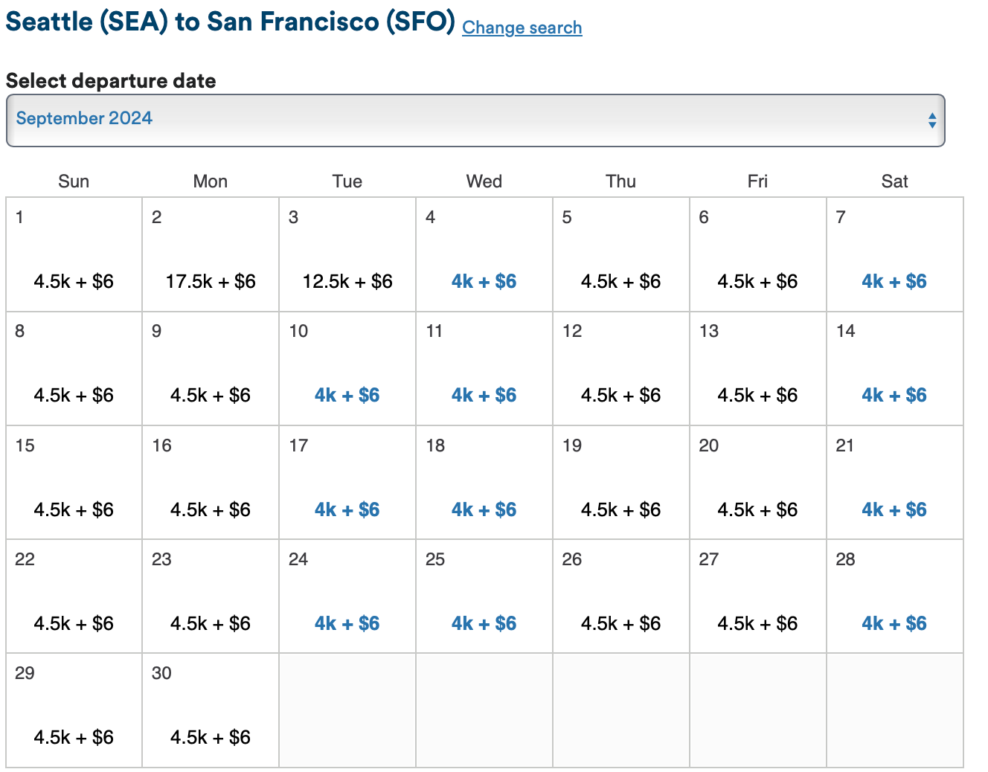Choose September 30 for 4.5k + $6

pyautogui.click(x=211, y=737)
